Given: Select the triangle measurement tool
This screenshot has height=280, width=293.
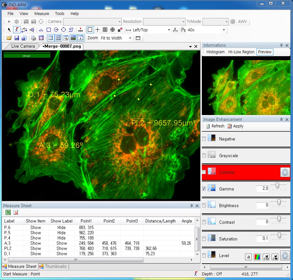Looking at the screenshot, I should (x=41, y=30).
